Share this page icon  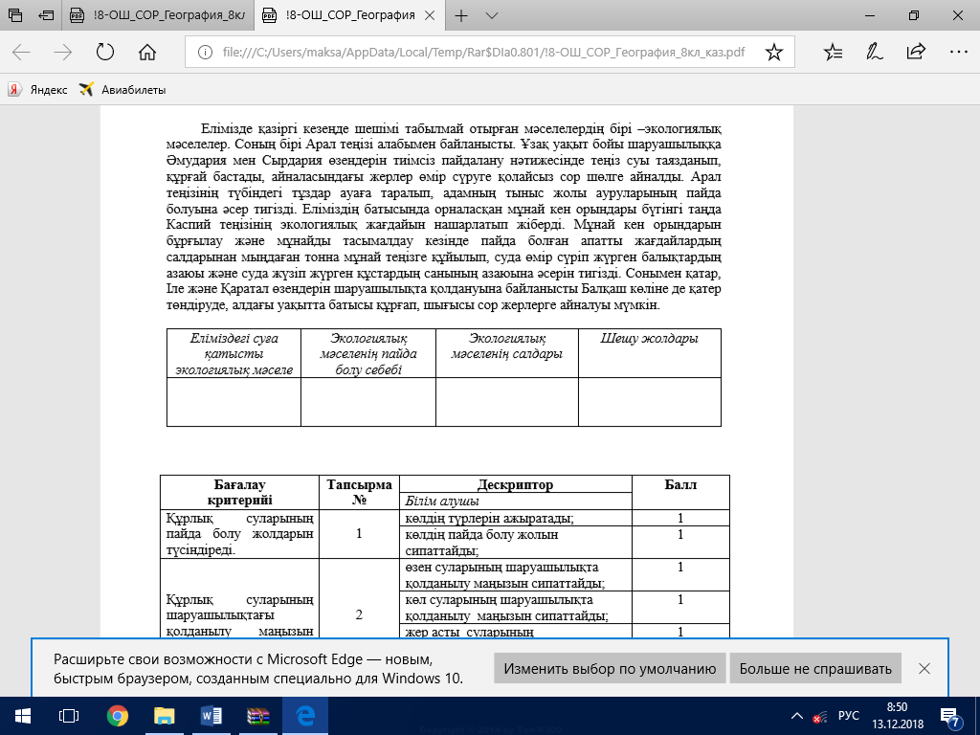(x=916, y=52)
